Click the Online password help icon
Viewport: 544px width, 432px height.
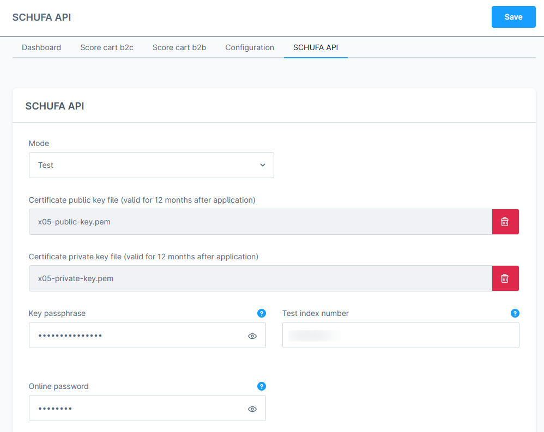tap(262, 386)
